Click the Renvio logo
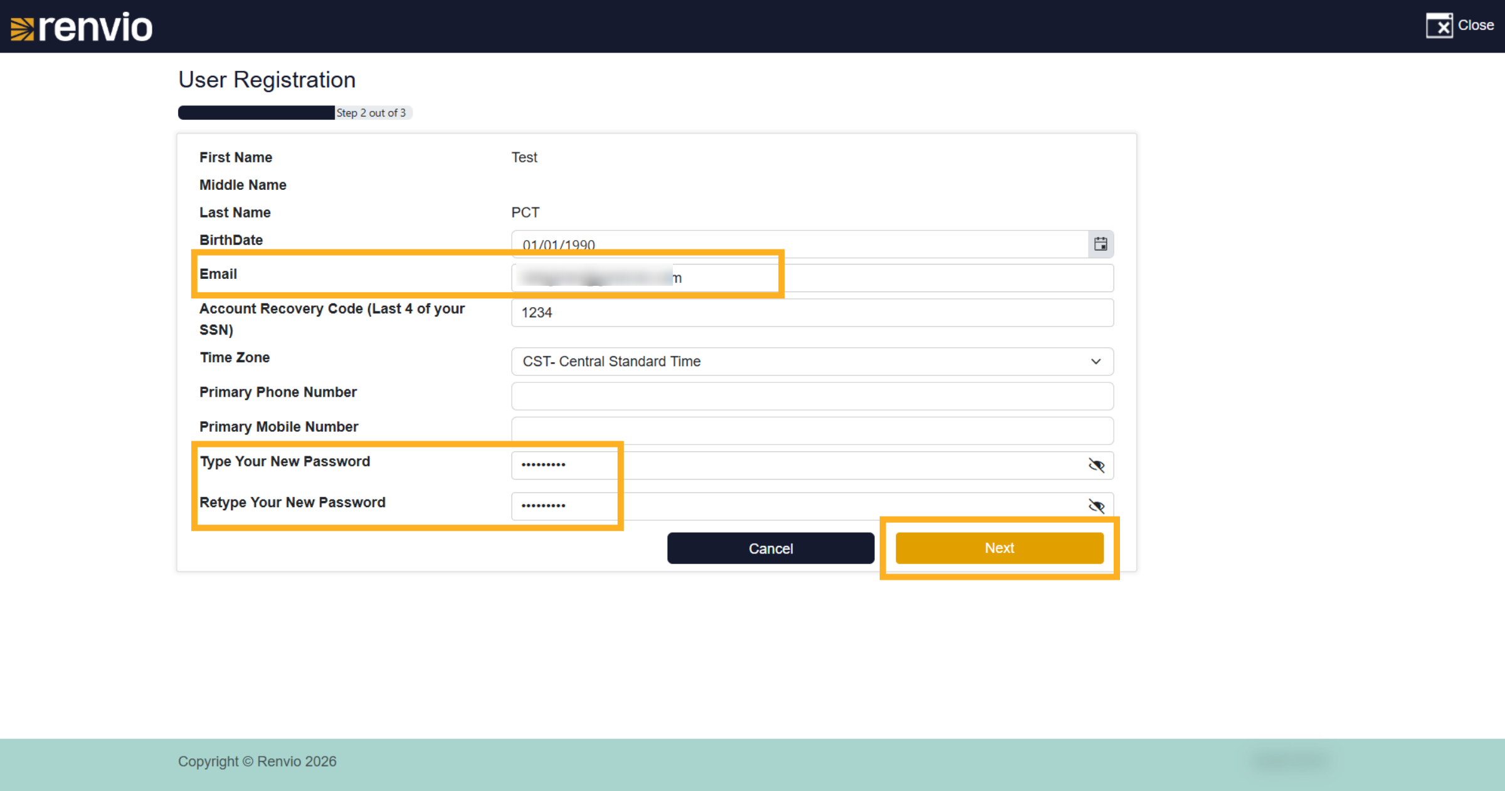 tap(82, 27)
